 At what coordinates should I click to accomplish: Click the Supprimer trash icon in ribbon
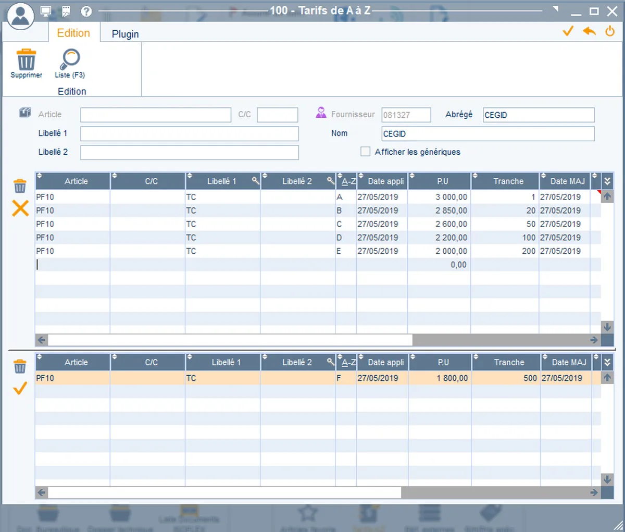[26, 60]
